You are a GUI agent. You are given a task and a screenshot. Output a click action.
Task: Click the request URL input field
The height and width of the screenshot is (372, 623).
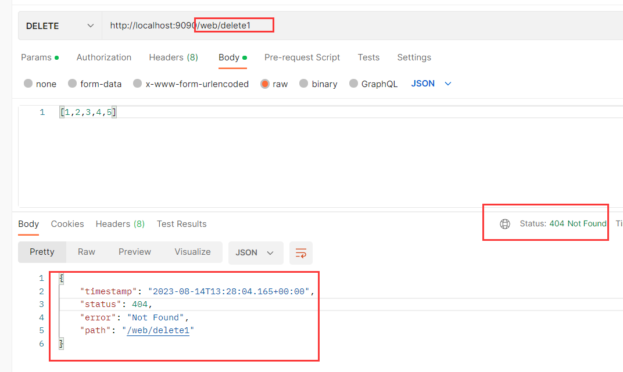(363, 26)
